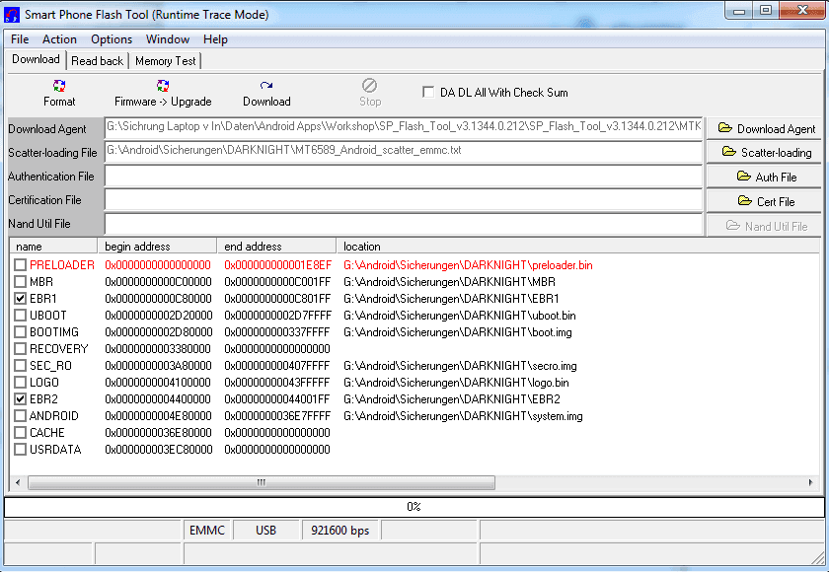
Task: Click the uboot.bin location path
Action: 460,316
